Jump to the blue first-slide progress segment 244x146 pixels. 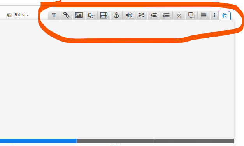[38, 141]
